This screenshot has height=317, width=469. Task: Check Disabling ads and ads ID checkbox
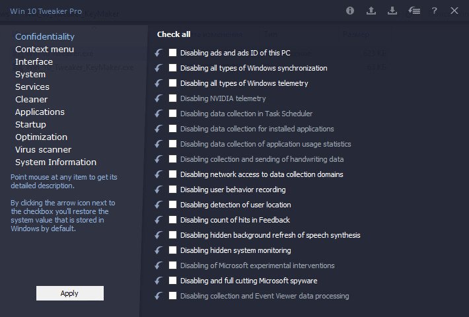pos(172,53)
